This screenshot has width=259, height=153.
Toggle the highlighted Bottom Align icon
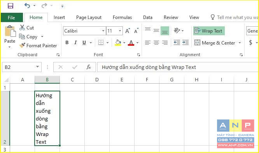point(165,31)
